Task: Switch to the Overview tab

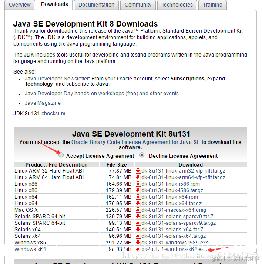Action: 20,5
